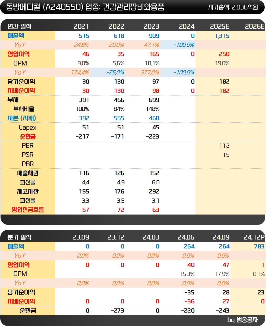Select the OPM estimate 19.0%
Image resolution: width=266 pixels, height=326 pixels.
point(222,63)
